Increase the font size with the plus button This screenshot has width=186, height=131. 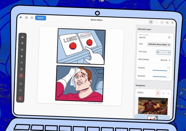point(169,53)
